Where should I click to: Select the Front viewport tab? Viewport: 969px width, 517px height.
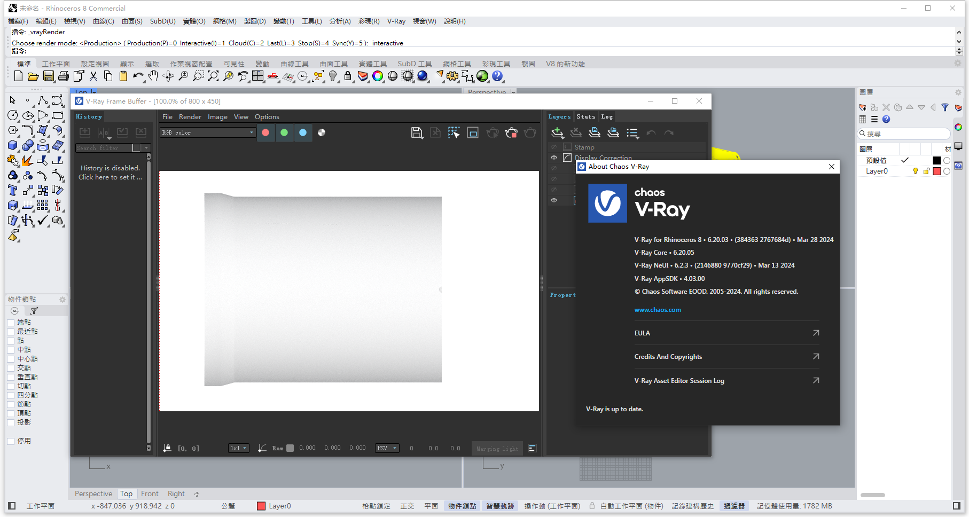point(150,494)
